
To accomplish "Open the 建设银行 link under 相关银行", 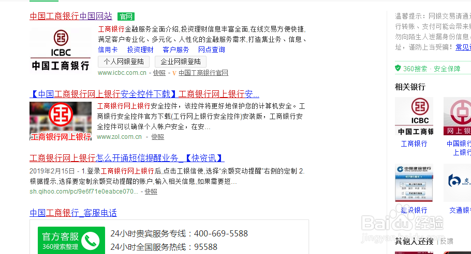I will [414, 210].
